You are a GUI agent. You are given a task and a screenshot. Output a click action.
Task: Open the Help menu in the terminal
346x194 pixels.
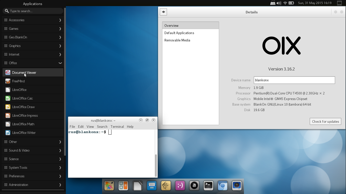tap(130, 127)
